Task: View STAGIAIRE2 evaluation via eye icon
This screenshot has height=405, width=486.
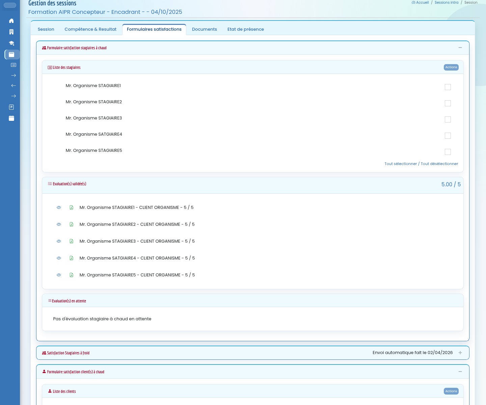Action: pos(59,224)
